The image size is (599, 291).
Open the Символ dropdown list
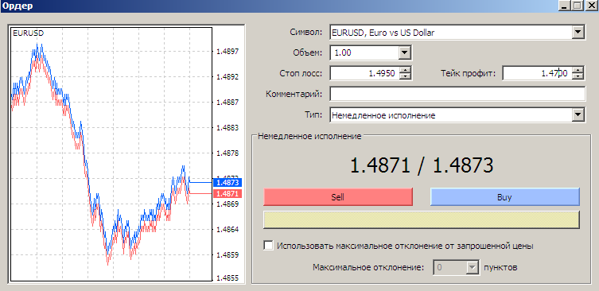(578, 33)
